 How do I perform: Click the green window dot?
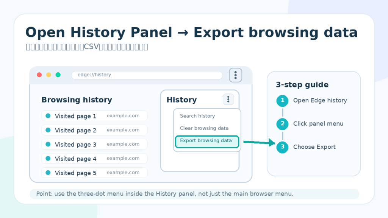click(58, 75)
